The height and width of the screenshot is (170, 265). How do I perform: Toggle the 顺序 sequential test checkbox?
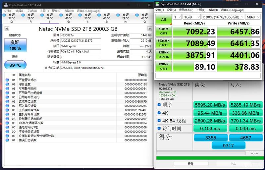click(x=159, y=105)
